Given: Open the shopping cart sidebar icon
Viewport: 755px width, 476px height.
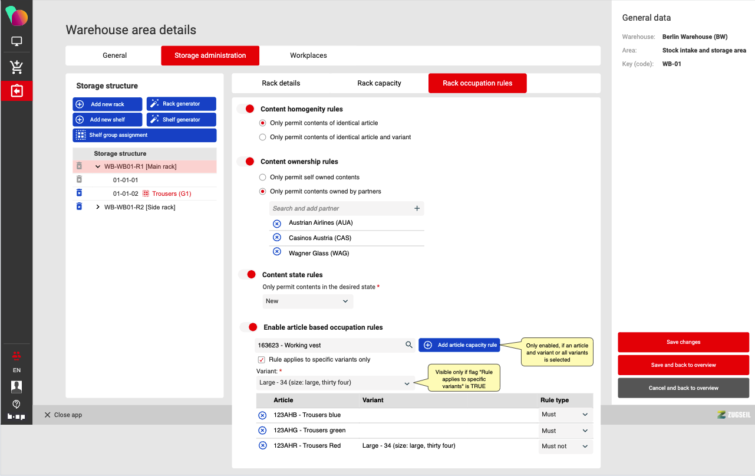Looking at the screenshot, I should click(x=17, y=67).
